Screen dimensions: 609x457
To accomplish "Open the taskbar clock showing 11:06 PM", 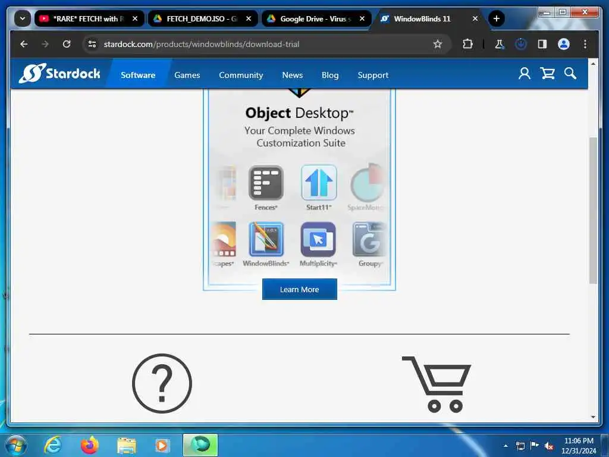I will (579, 446).
